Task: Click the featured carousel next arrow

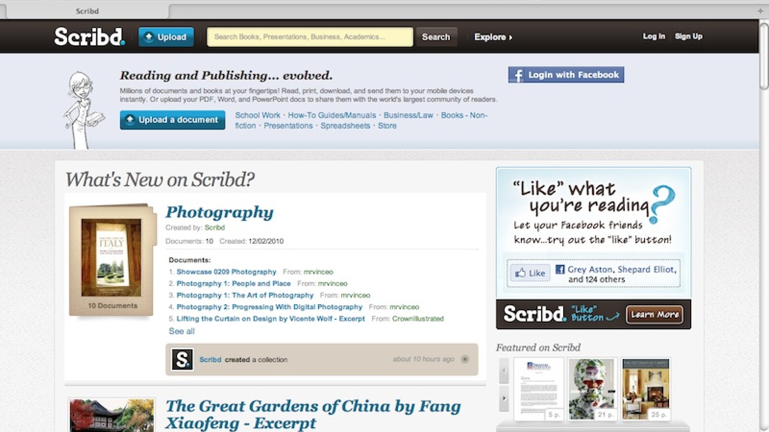Action: (x=504, y=398)
